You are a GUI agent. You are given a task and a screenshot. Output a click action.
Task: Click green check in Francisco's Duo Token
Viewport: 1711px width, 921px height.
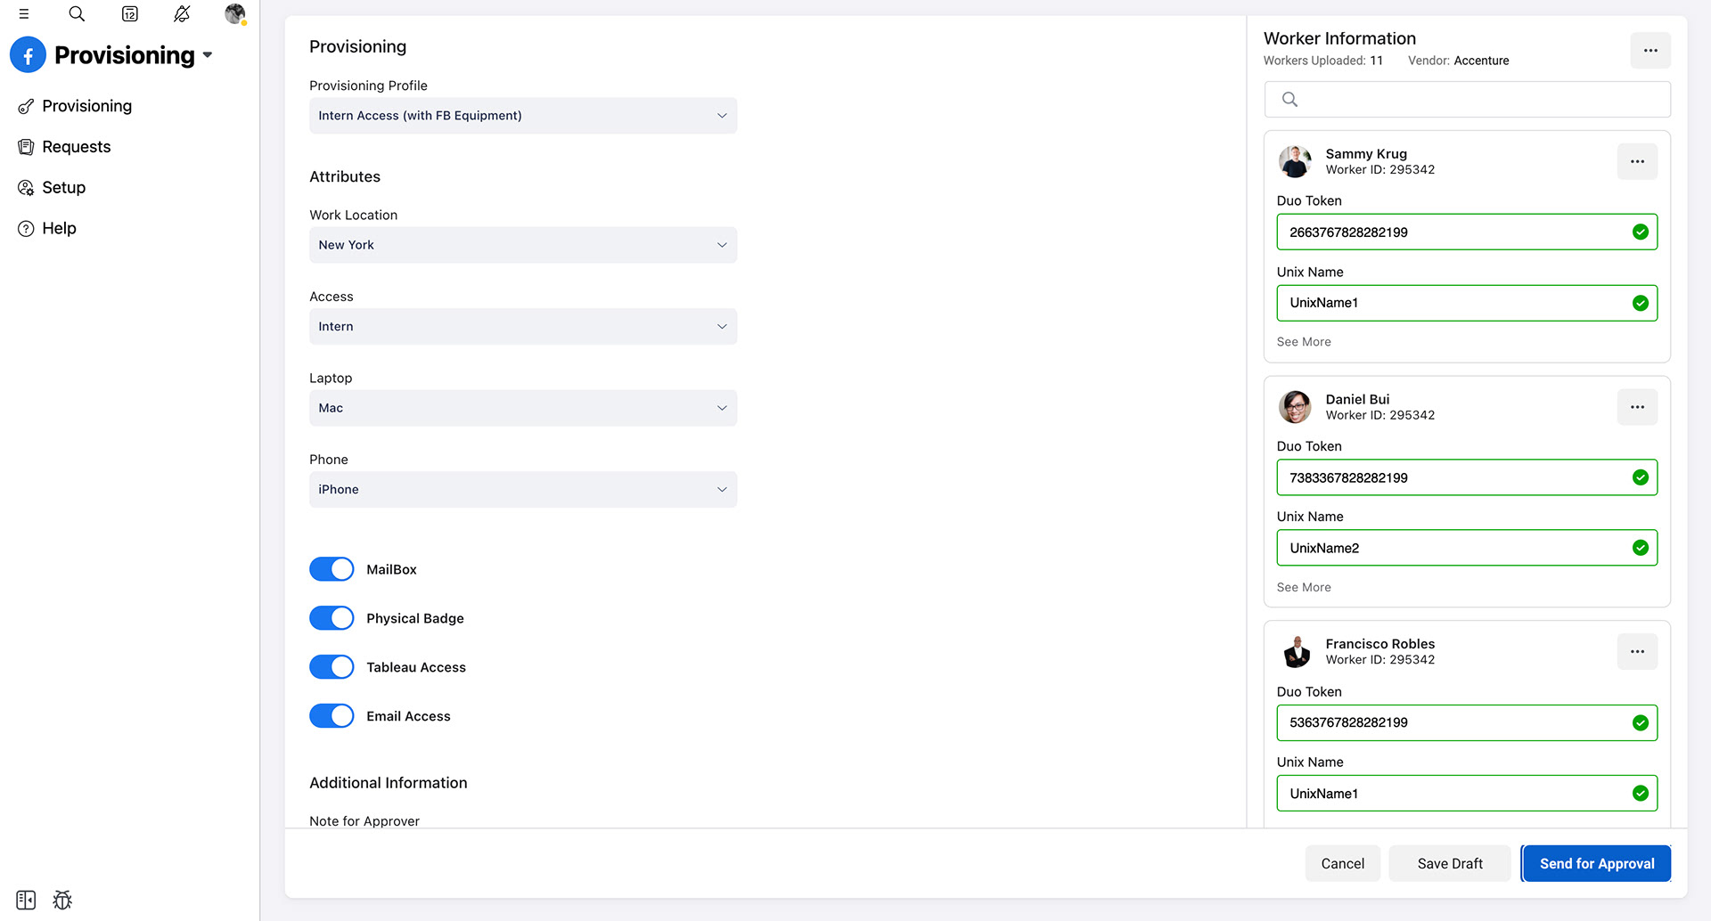(1640, 722)
